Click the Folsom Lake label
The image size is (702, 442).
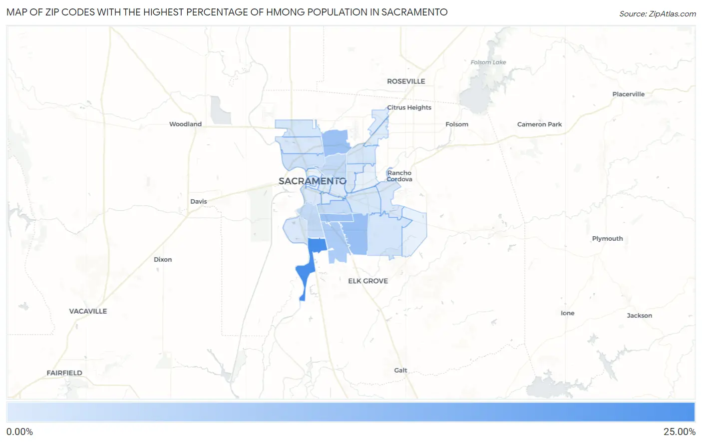point(488,62)
